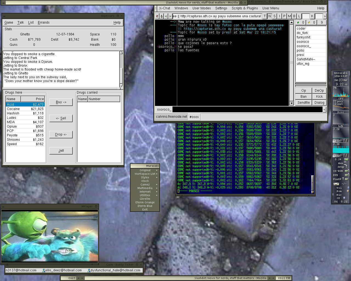Click the X-Chat chat scrollbar down arrow
The image size is (351, 281).
coord(291,103)
